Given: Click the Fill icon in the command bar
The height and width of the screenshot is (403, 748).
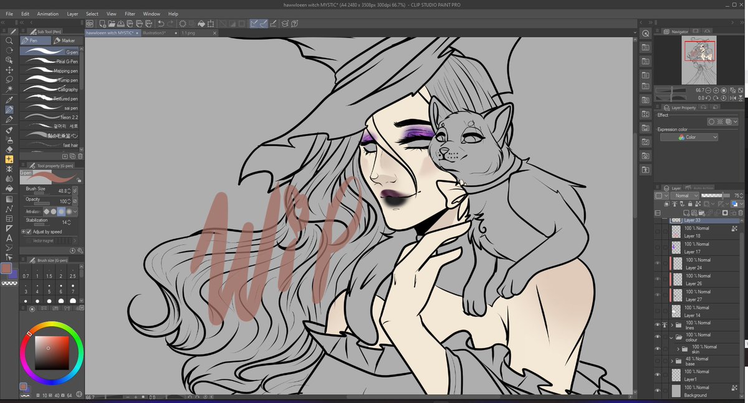Looking at the screenshot, I should click(x=202, y=24).
